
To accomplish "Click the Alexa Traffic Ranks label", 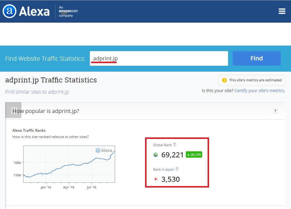I will click(29, 130).
